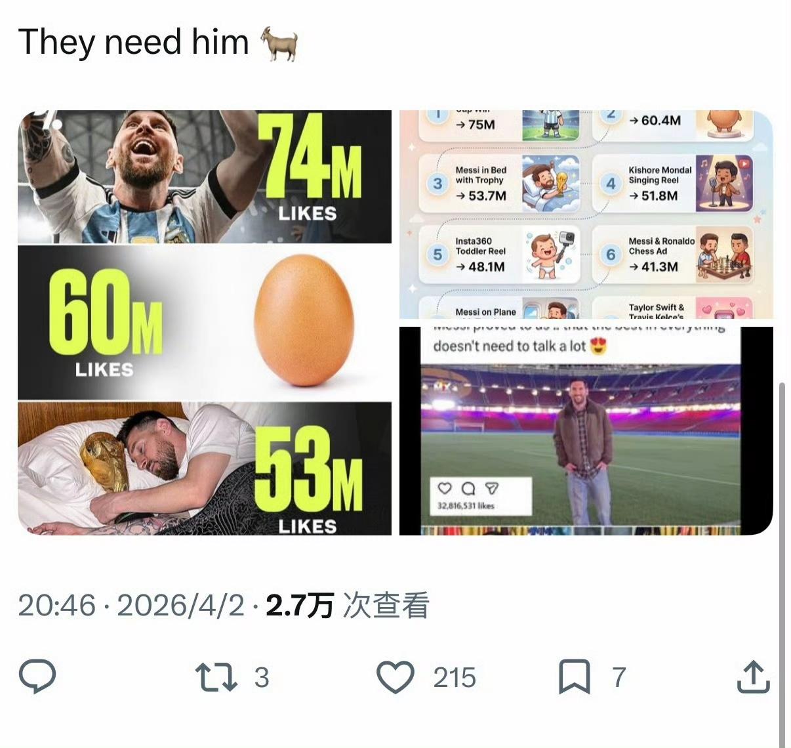Click the Messi & Ronaldo Chess Ad entry
This screenshot has height=748, width=791.
tap(673, 255)
